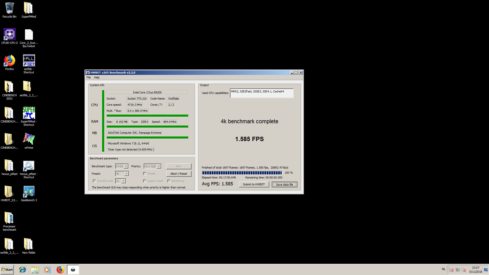Select HWBOT x265 taskbar button
The image size is (489, 275).
(73, 270)
